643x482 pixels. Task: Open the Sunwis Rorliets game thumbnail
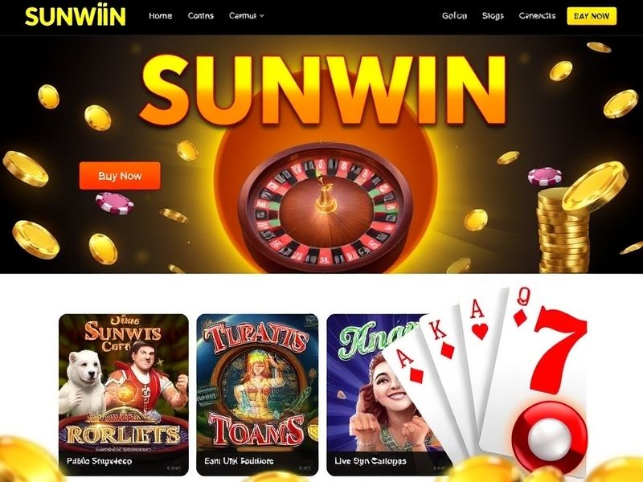pos(124,394)
